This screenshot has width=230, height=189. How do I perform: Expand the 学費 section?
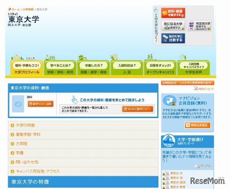click(x=83, y=153)
